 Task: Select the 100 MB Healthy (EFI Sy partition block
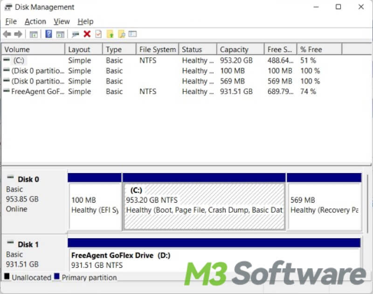(x=95, y=202)
